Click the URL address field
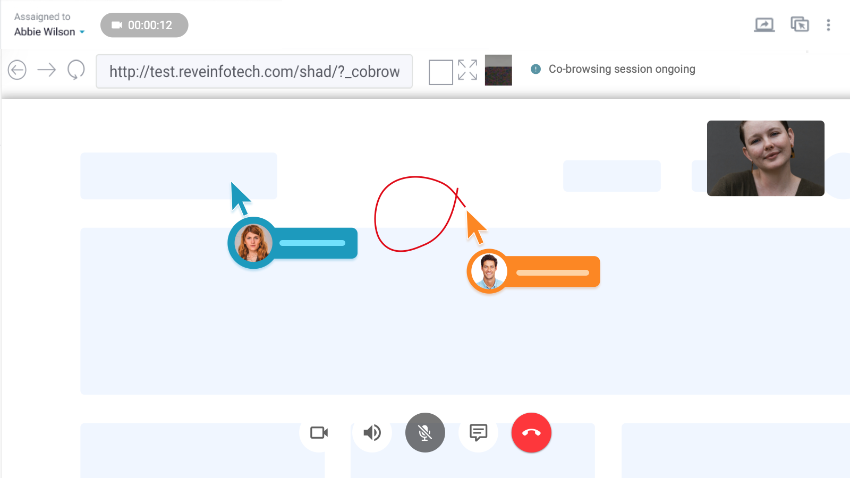850x478 pixels. click(254, 72)
